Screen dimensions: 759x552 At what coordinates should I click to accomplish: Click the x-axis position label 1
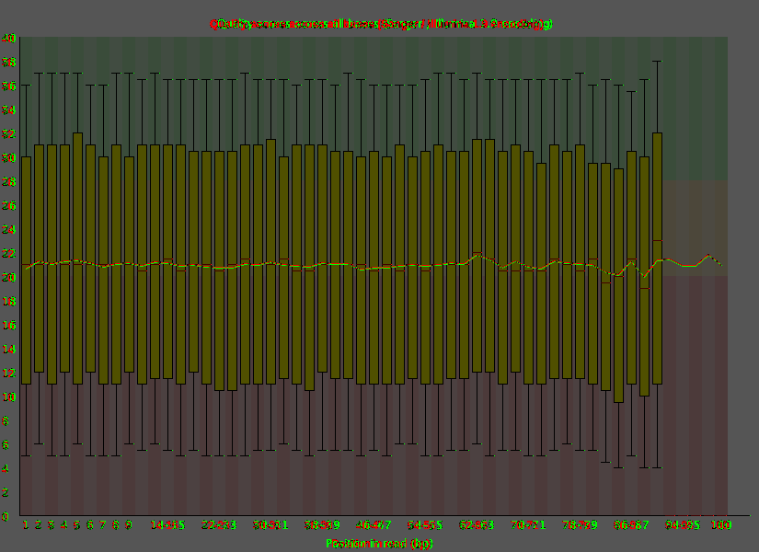click(x=26, y=525)
